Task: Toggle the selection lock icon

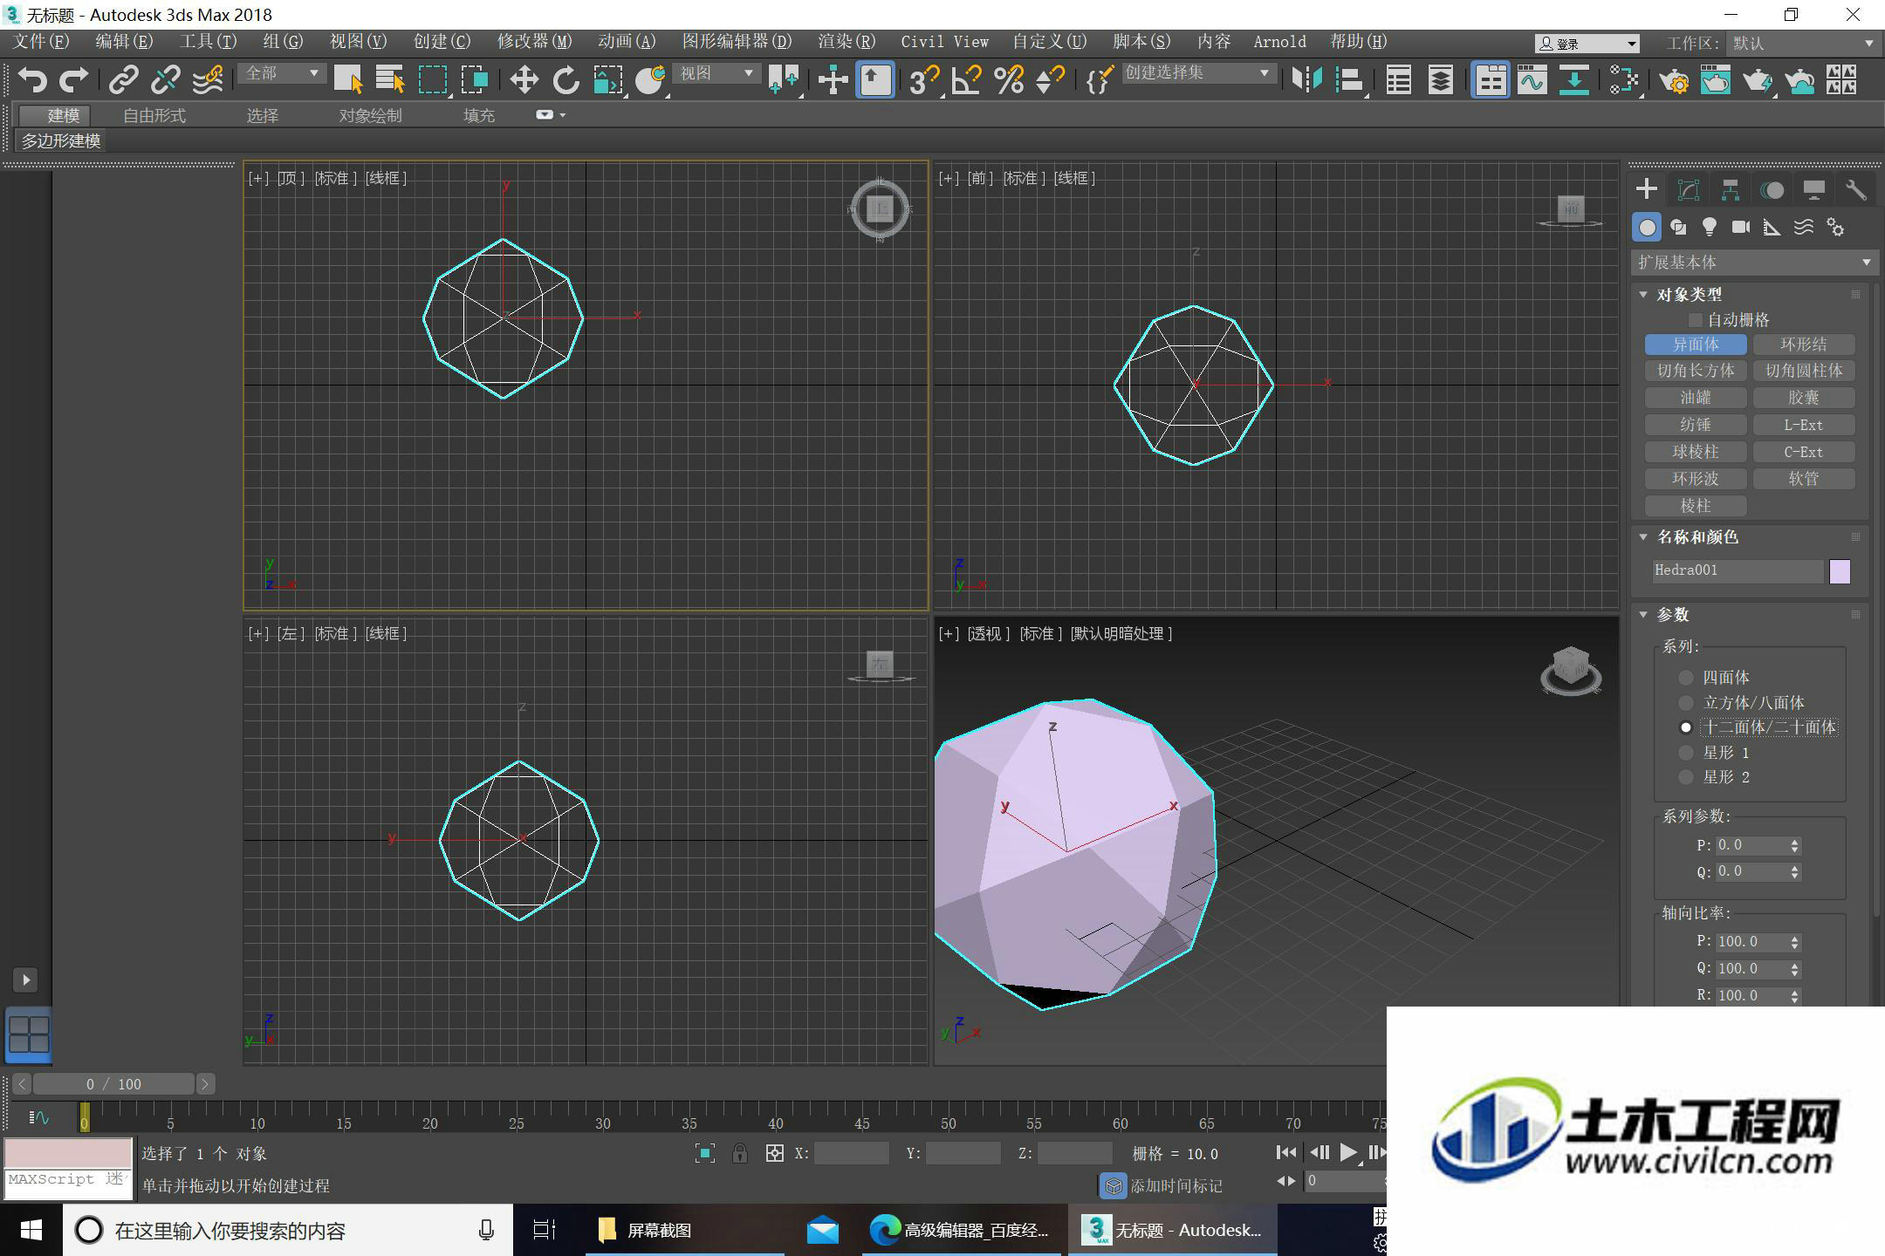Action: pyautogui.click(x=740, y=1153)
